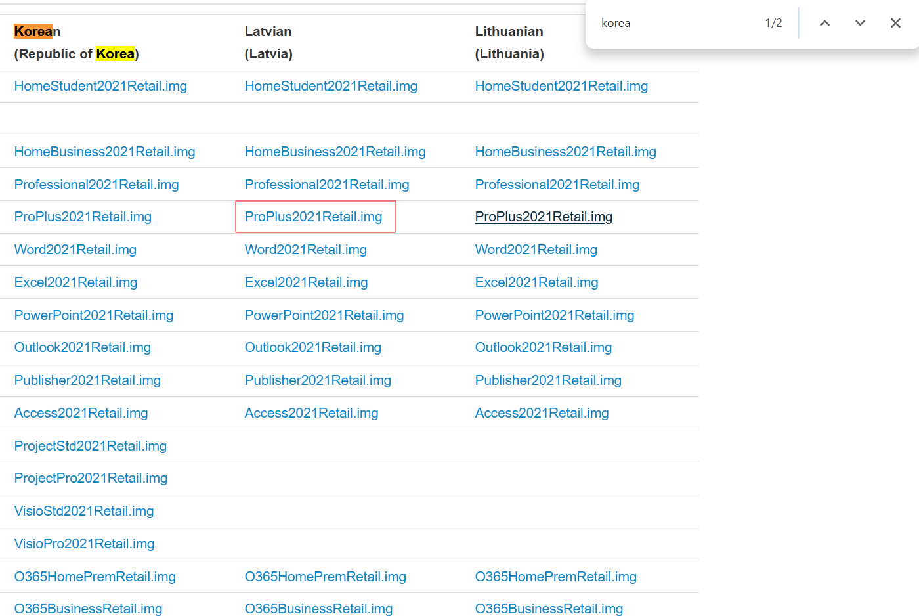The height and width of the screenshot is (616, 919).
Task: Close the find bar
Action: click(x=895, y=23)
